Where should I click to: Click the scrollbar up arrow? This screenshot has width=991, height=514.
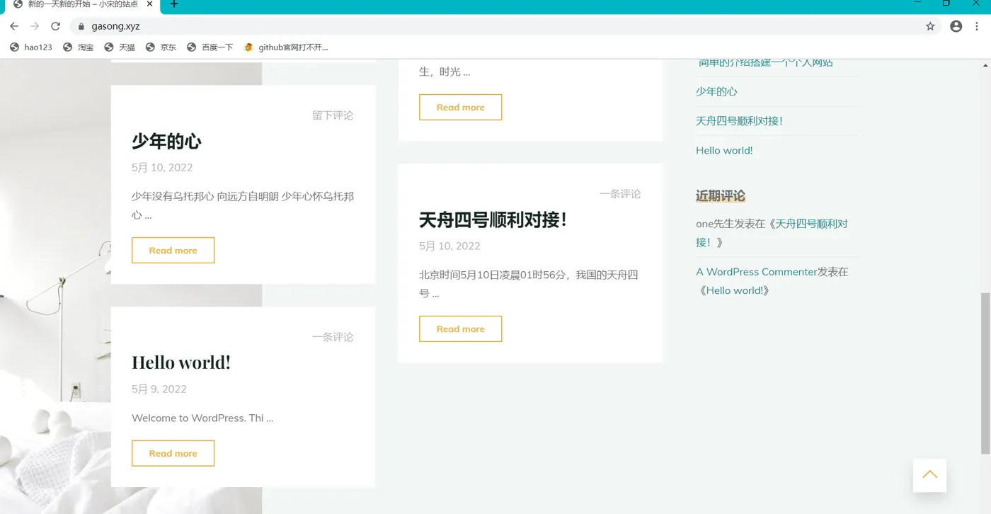pyautogui.click(x=985, y=66)
